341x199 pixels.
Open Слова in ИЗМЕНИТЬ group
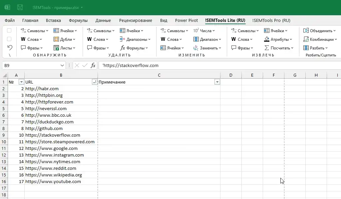[171, 39]
